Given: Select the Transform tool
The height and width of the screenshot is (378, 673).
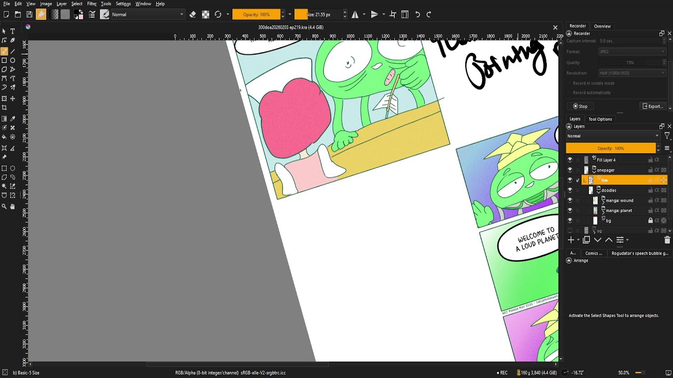Looking at the screenshot, I should [4, 99].
